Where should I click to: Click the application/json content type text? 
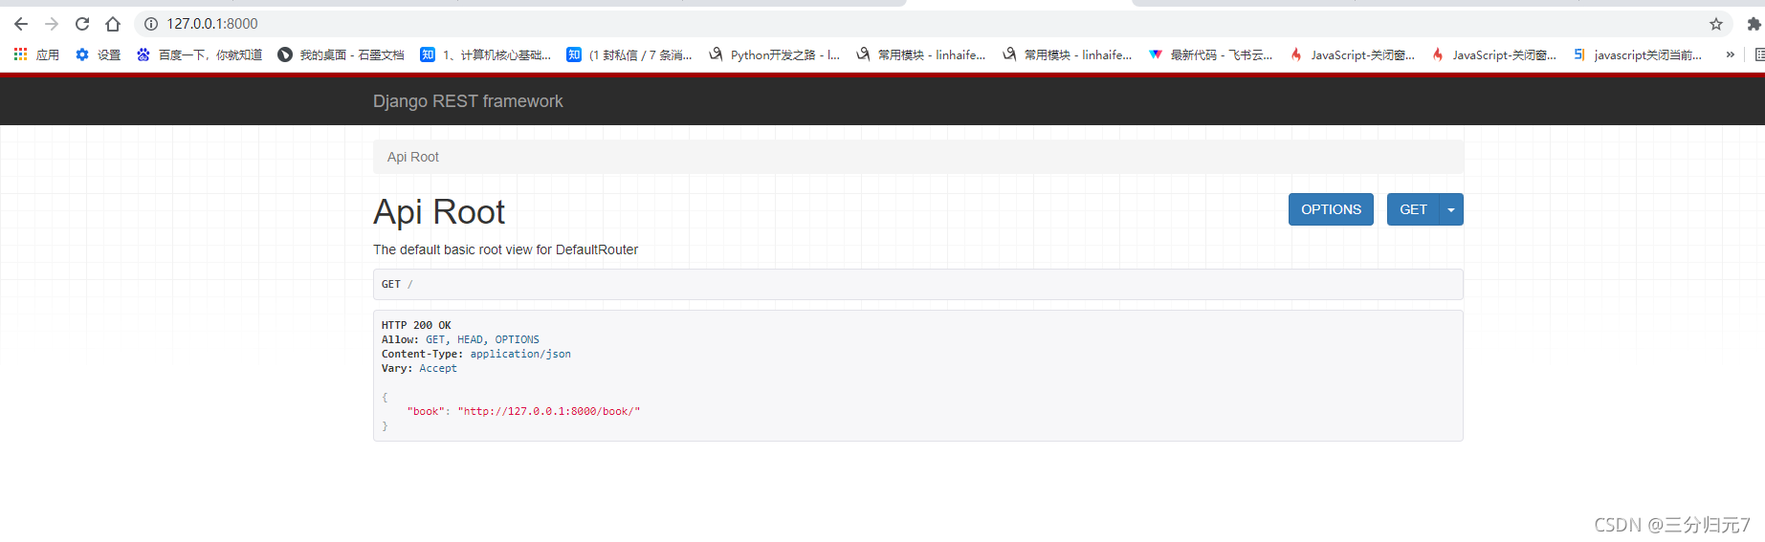tap(520, 354)
